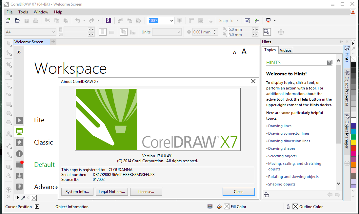Expand the Welcome Screen sidebar chevrons

point(19,52)
